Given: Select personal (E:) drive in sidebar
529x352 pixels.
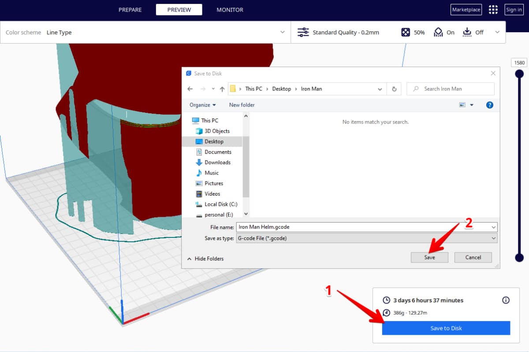Looking at the screenshot, I should [x=219, y=215].
